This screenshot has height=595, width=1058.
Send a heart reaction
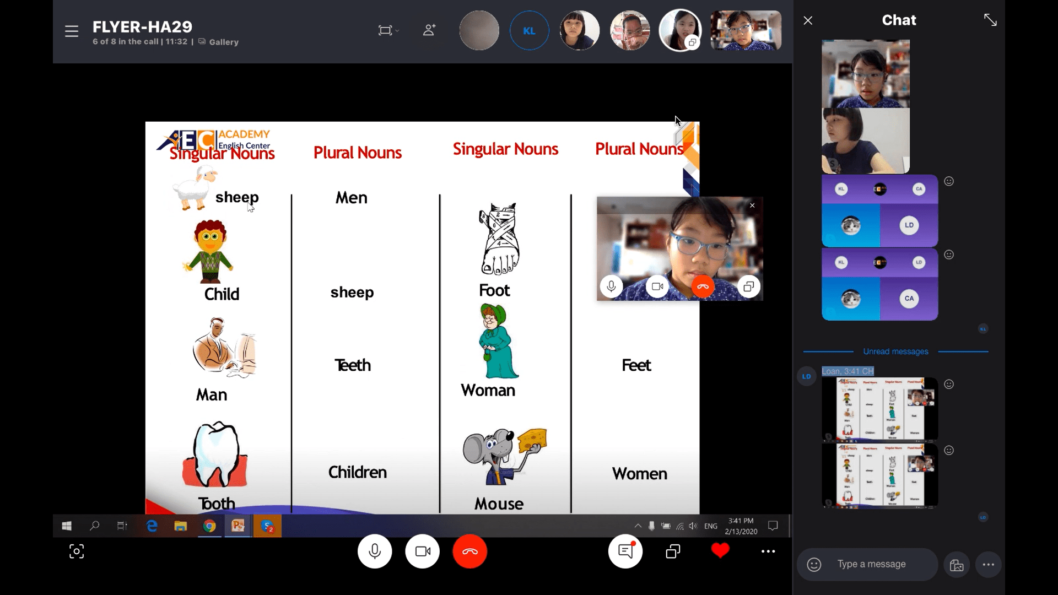click(x=720, y=551)
